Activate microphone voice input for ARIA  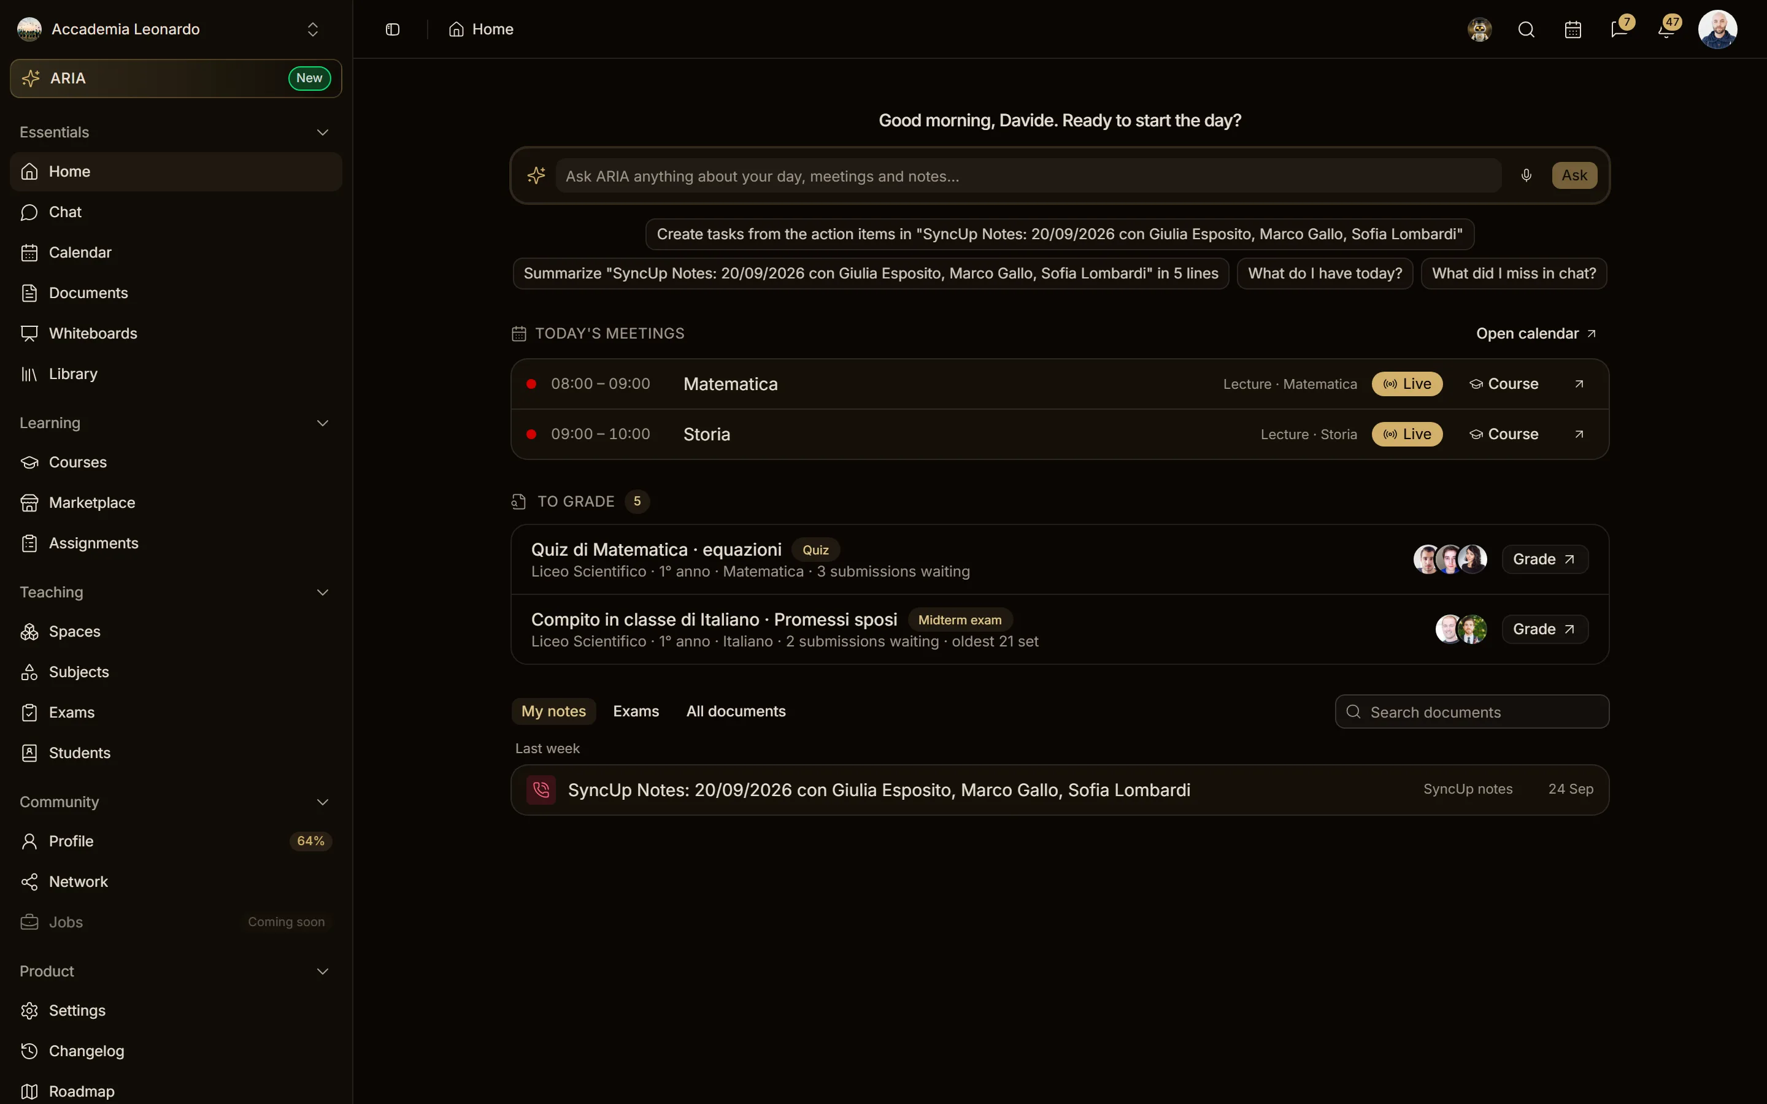click(1526, 175)
